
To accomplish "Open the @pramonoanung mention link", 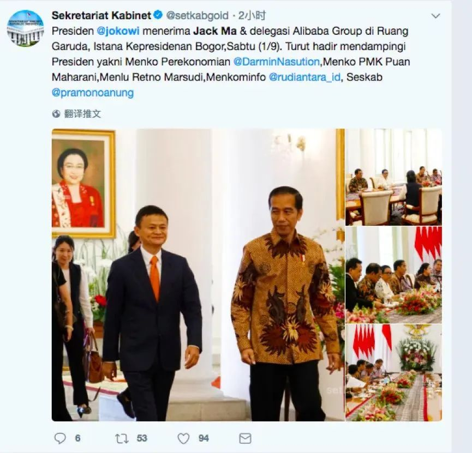I will [x=93, y=93].
